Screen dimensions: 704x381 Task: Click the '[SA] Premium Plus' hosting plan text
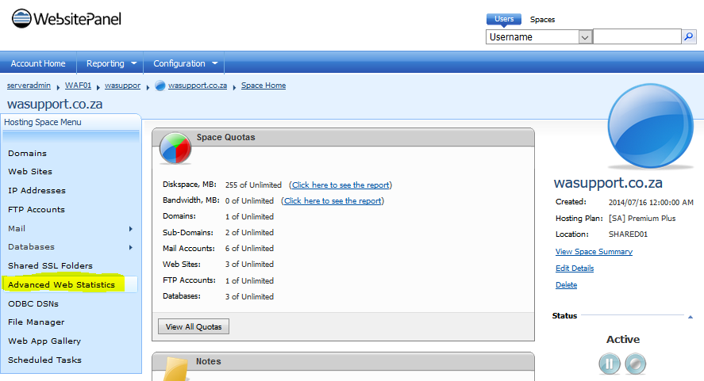642,219
